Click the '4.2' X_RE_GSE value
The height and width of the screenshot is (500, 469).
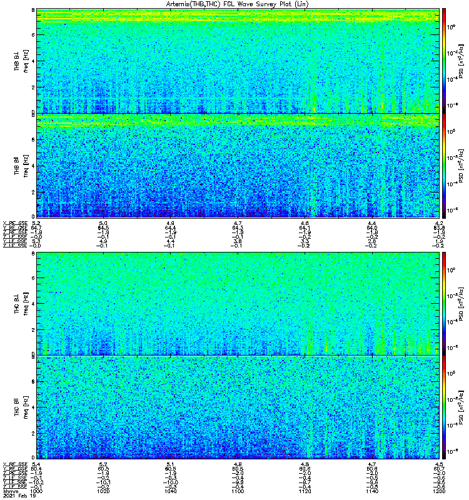tap(439, 223)
